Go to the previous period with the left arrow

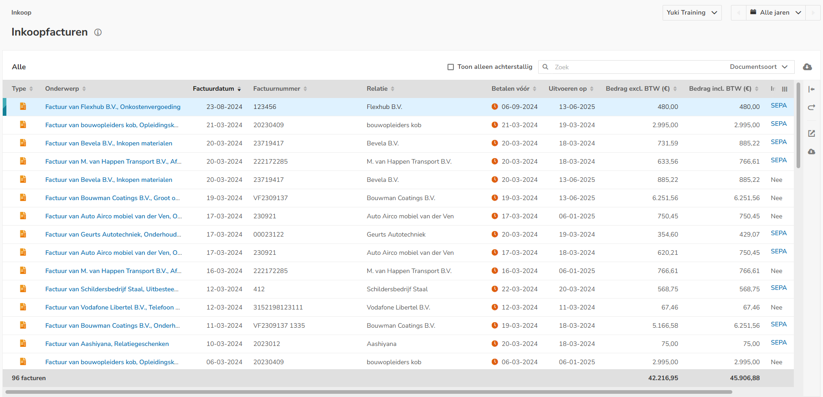[738, 13]
